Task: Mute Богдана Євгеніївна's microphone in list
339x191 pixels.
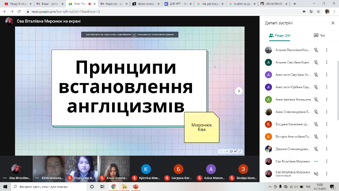Action: 316,124
